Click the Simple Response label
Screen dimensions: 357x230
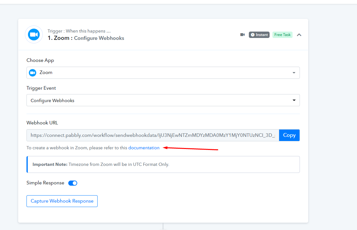coord(45,183)
